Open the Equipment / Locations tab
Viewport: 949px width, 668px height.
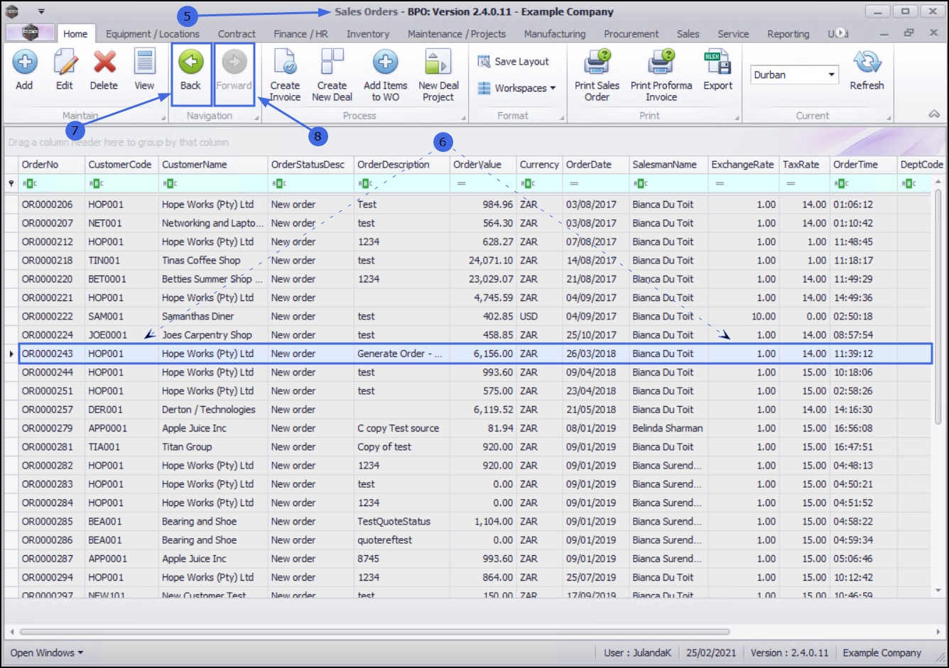153,33
